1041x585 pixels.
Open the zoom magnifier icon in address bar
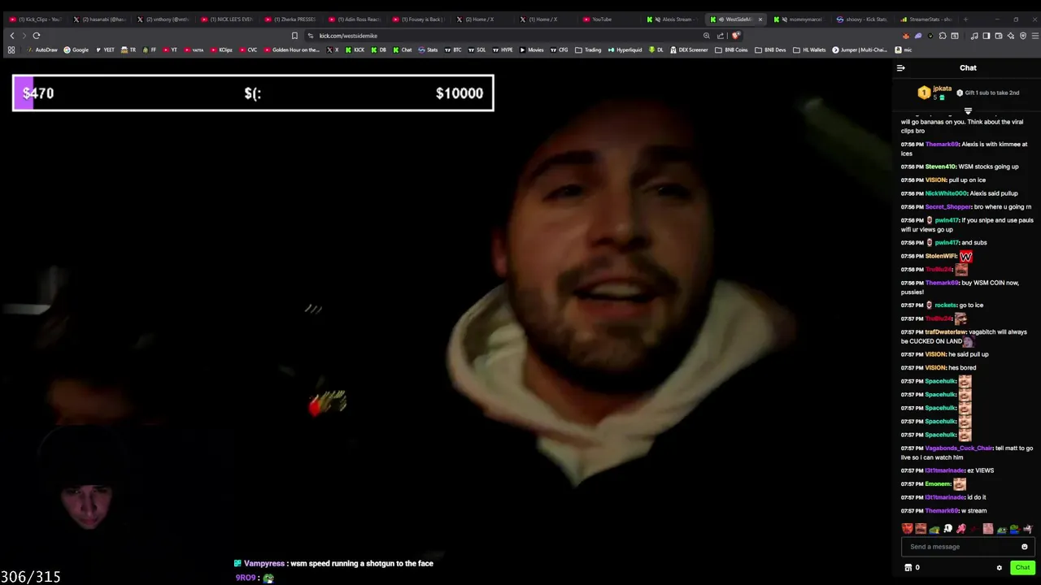[707, 36]
